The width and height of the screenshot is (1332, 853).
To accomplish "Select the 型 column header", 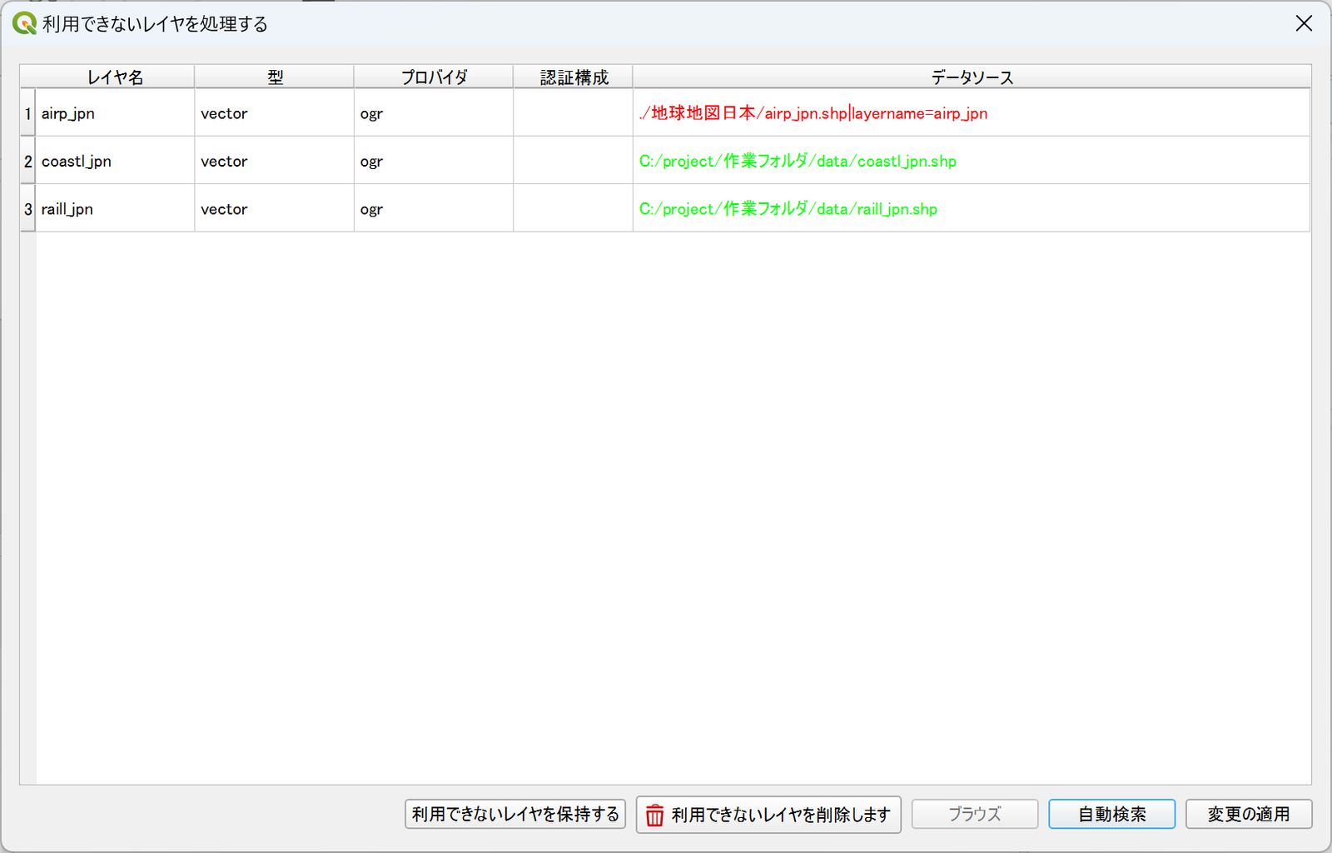I will click(x=275, y=77).
